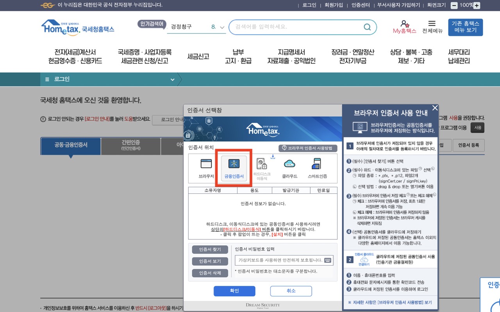Click the 인증서 찾기 button
500x312 pixels.
click(x=210, y=250)
